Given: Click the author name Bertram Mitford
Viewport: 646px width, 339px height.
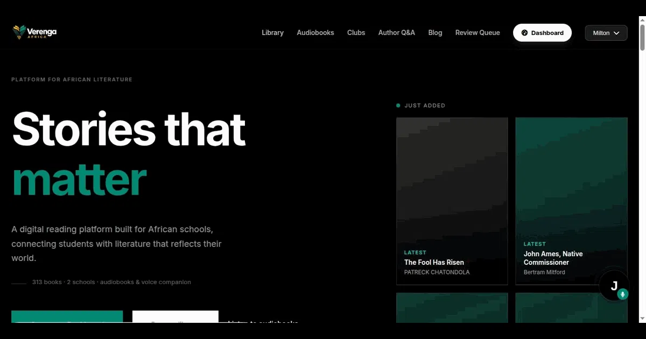Looking at the screenshot, I should pyautogui.click(x=544, y=272).
